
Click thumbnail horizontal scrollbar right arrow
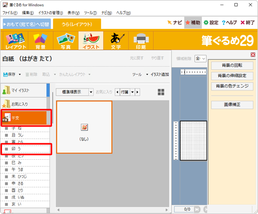pyautogui.click(x=167, y=210)
